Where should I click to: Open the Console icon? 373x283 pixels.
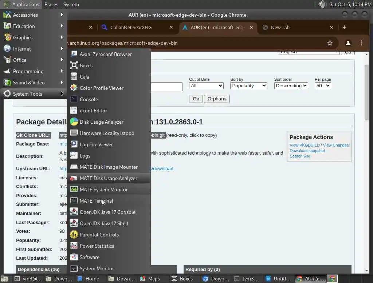[74, 99]
